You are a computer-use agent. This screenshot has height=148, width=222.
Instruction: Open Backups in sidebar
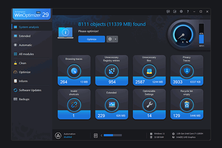[32, 99]
